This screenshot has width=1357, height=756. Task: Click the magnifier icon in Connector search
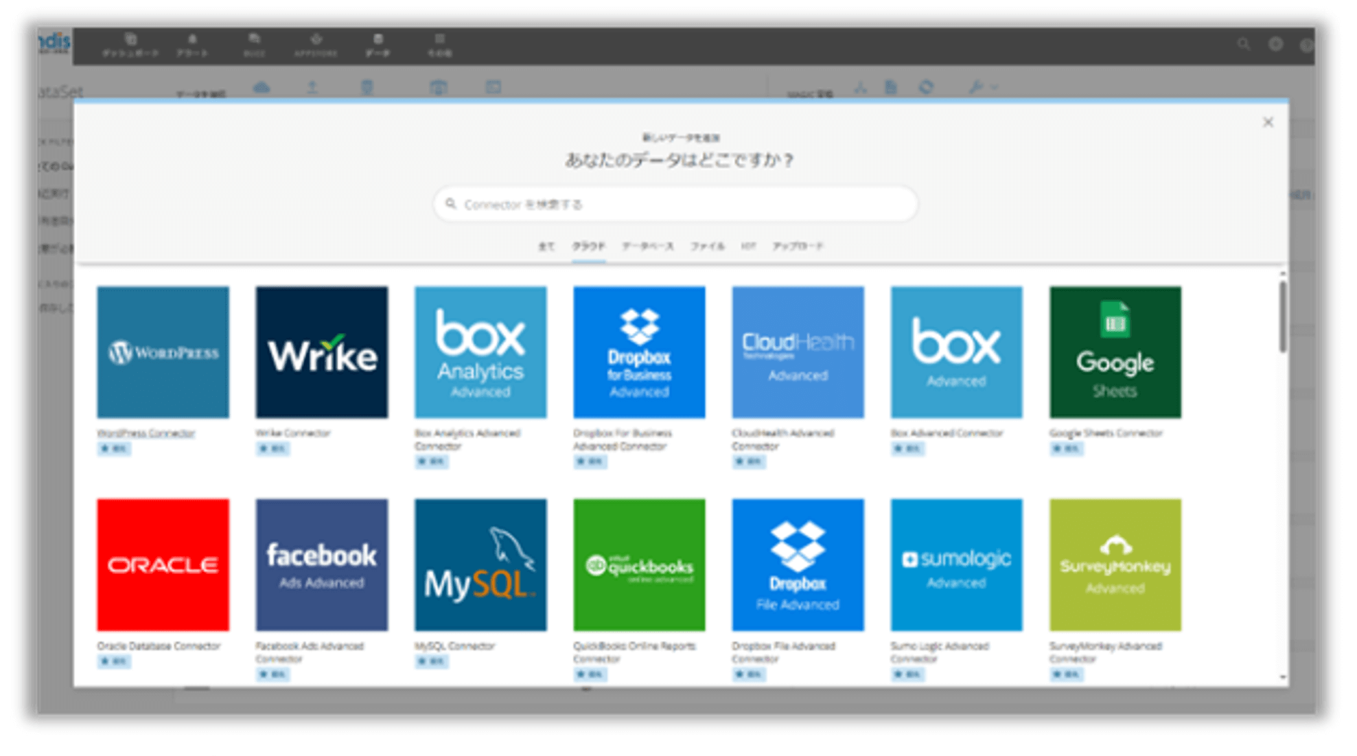point(451,204)
